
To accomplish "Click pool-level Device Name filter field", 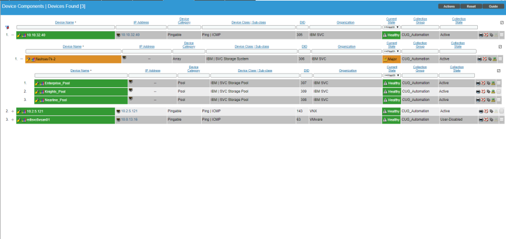I will tap(81, 76).
